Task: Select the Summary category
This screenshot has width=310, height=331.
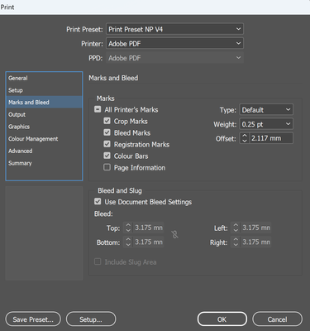Action: pos(44,163)
